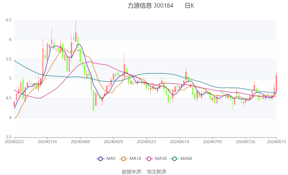Select the MA10 legend marker icon
288x175 pixels.
123,158
